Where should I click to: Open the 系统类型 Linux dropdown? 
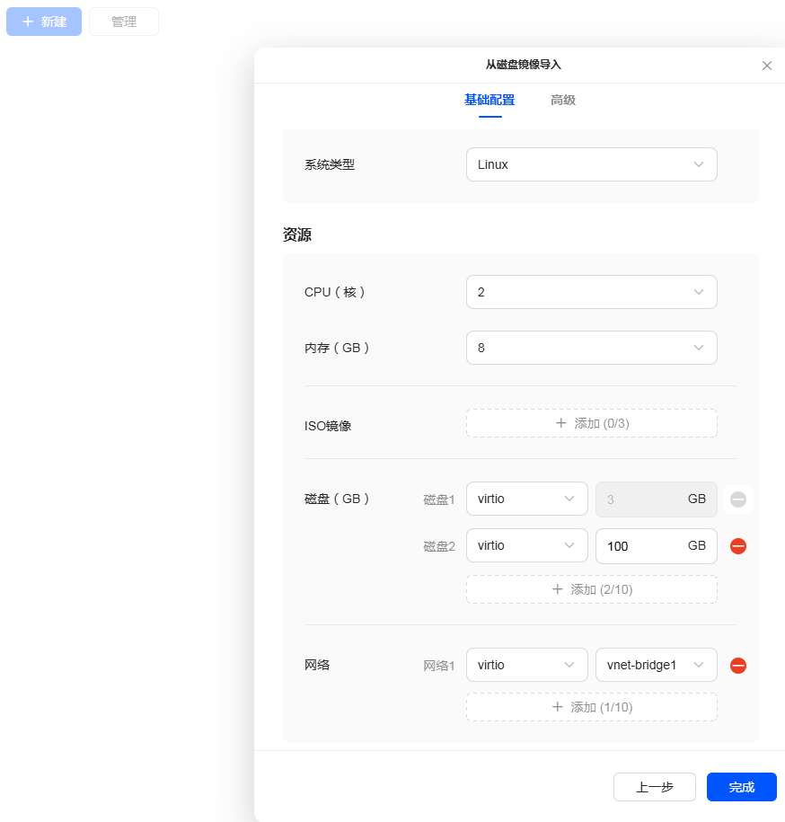pos(591,164)
